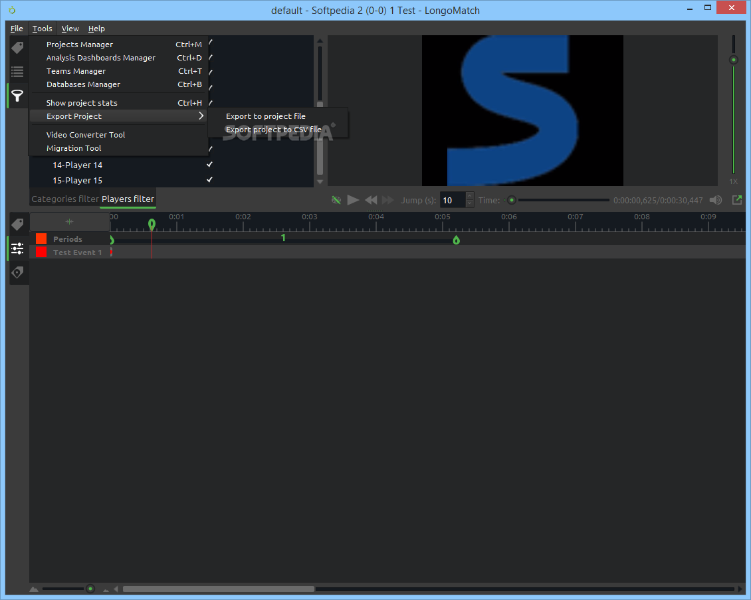Select the Periods timeline row label
This screenshot has width=751, height=600.
click(x=68, y=239)
